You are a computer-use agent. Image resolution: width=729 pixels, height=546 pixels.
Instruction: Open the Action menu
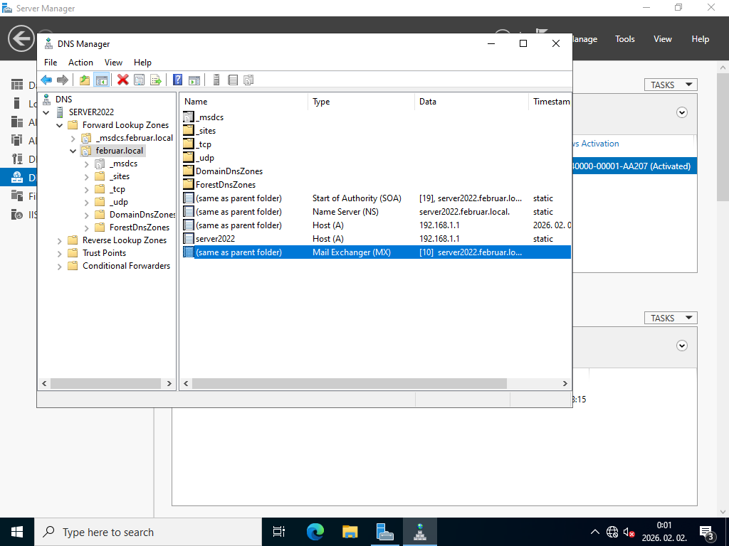coord(80,63)
